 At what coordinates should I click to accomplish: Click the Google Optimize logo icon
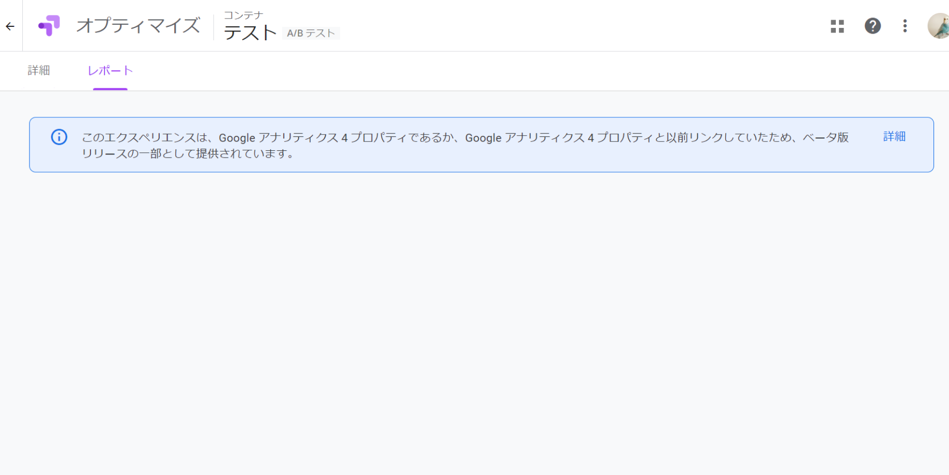pyautogui.click(x=49, y=25)
